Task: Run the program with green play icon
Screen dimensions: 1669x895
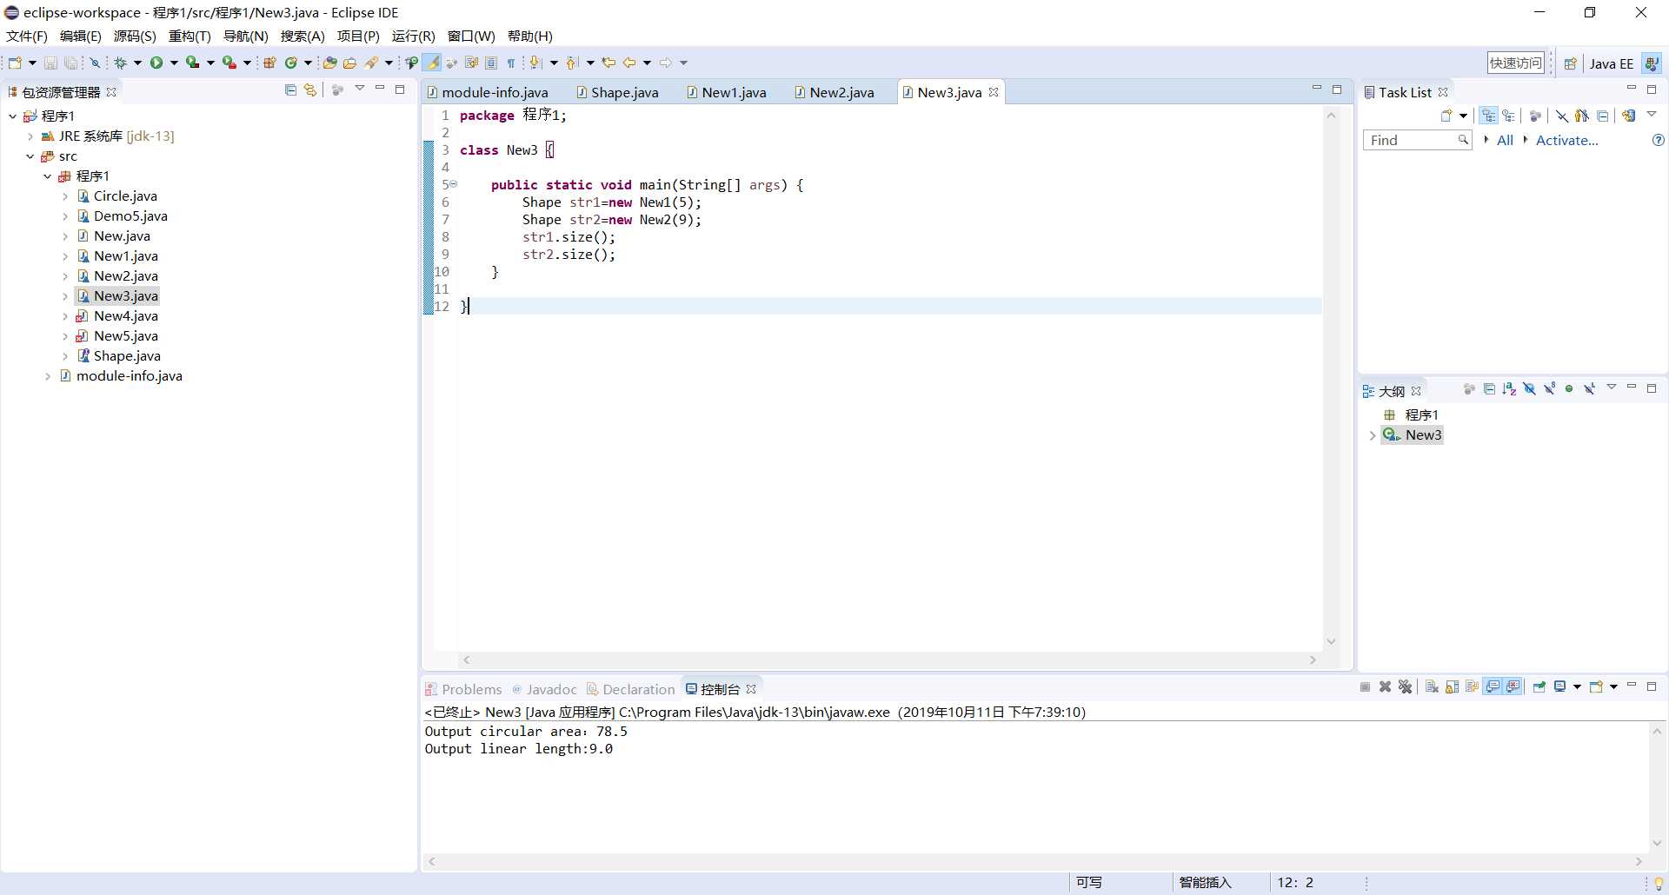Action: 156,63
